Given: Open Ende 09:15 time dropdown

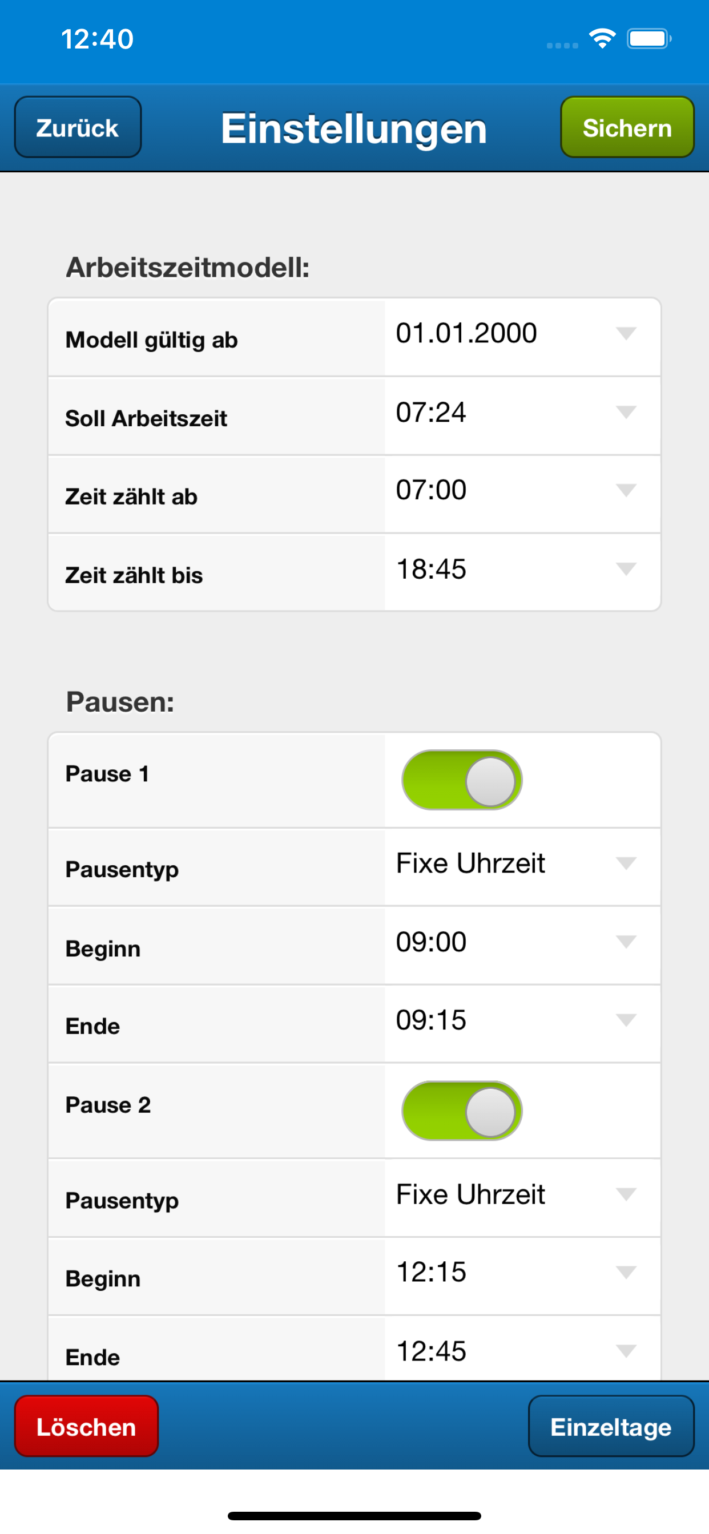Looking at the screenshot, I should point(522,1023).
